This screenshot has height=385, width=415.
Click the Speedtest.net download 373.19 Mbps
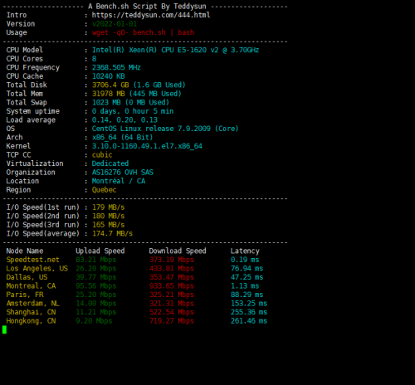click(172, 260)
